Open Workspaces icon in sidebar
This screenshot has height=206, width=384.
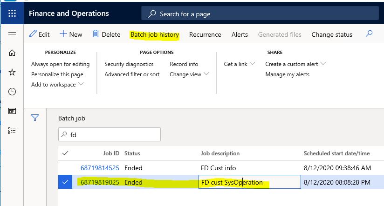(x=12, y=111)
